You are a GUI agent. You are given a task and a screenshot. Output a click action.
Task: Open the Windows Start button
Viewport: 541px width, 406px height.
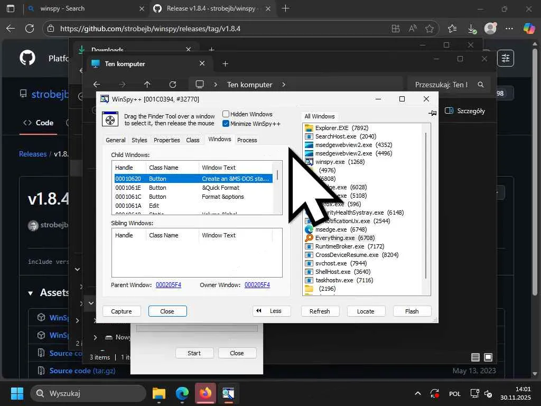pyautogui.click(x=17, y=393)
